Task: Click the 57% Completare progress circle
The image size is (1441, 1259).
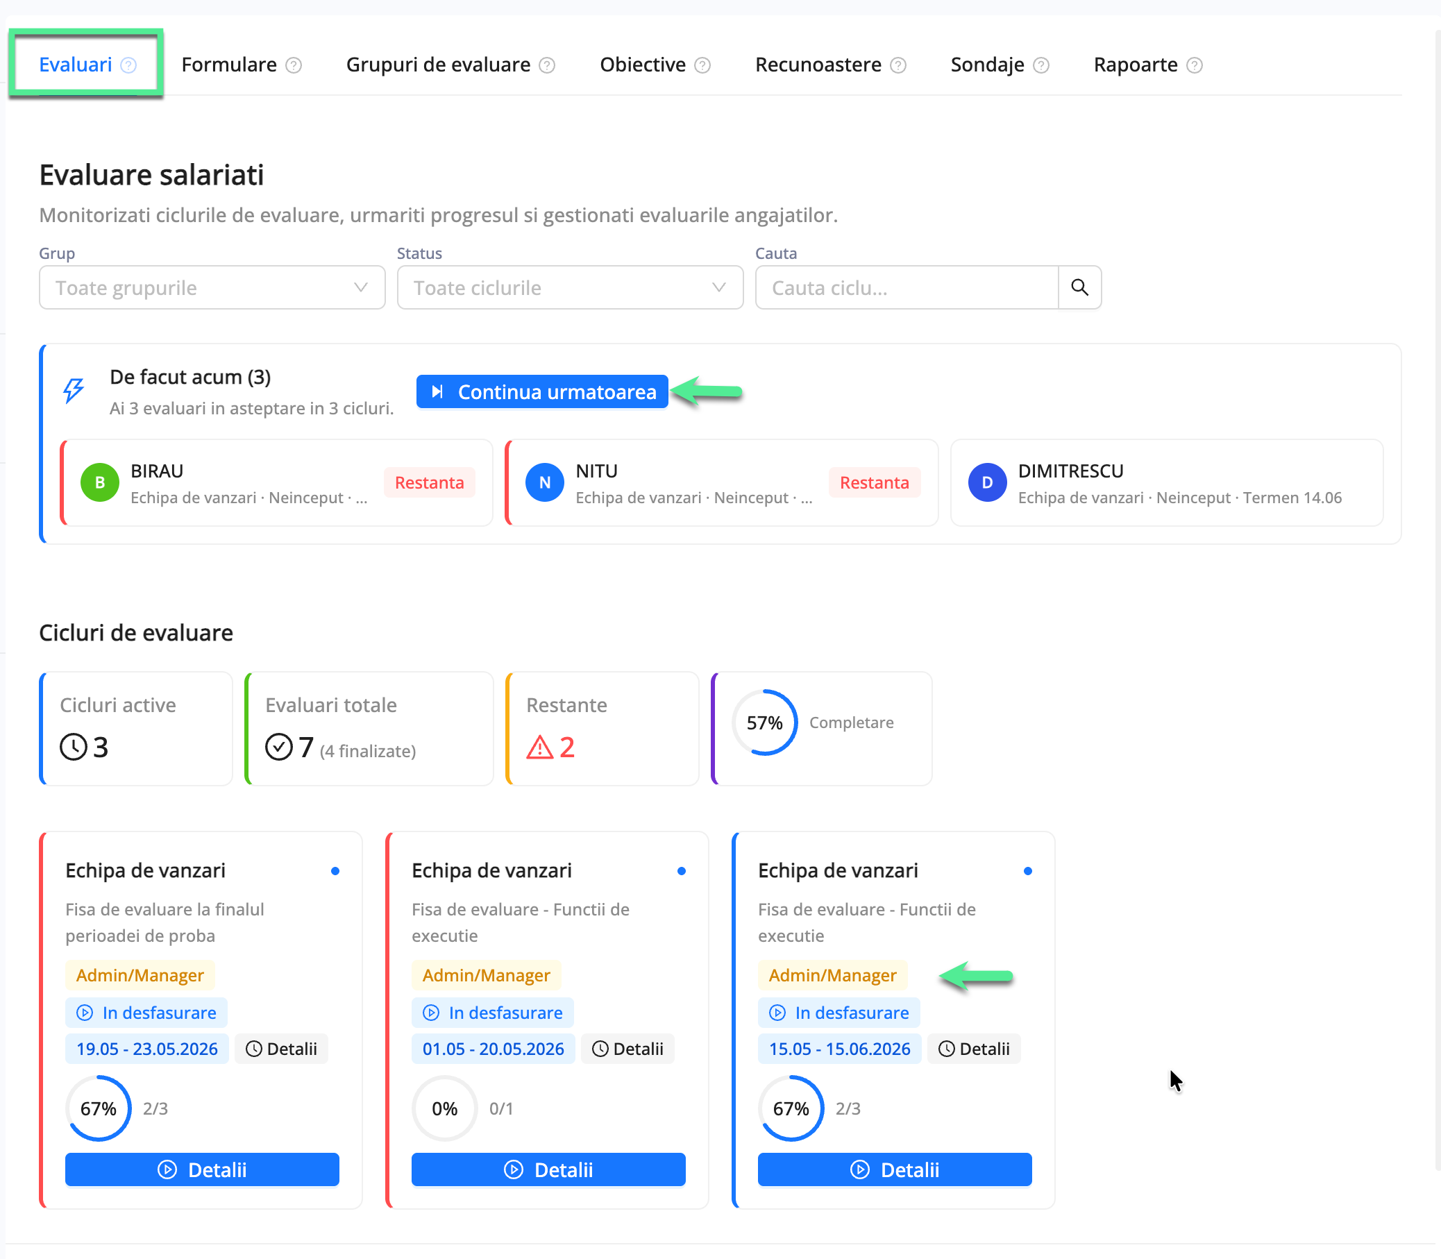Action: tap(764, 723)
